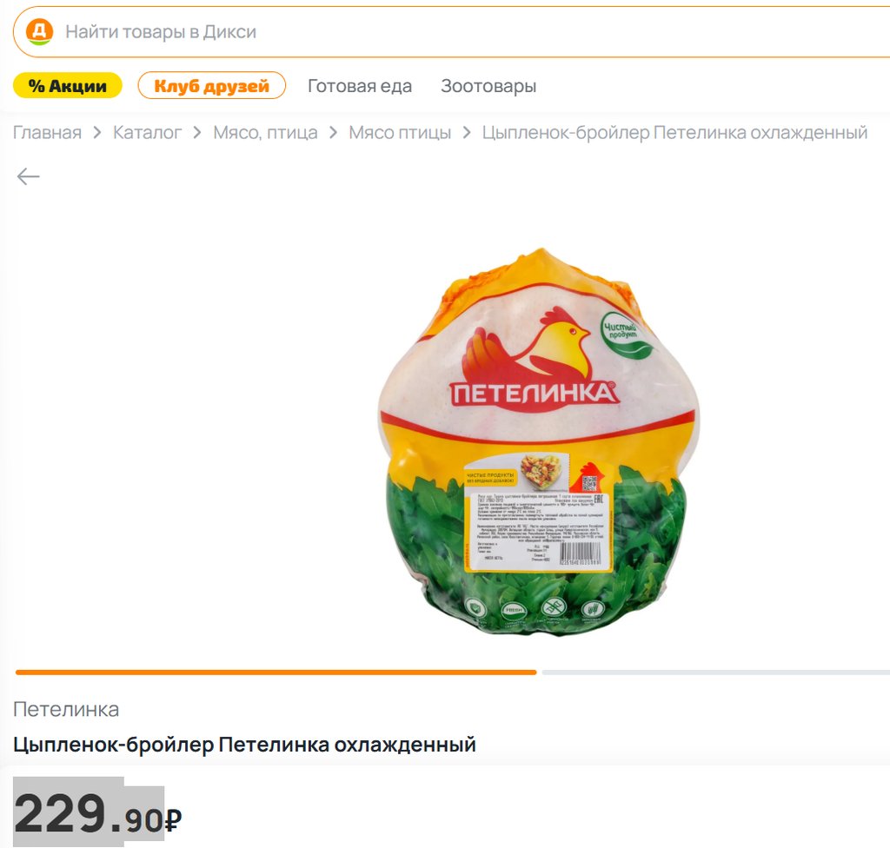This screenshot has width=890, height=848.
Task: Open the Клуб друзей section
Action: [x=212, y=86]
